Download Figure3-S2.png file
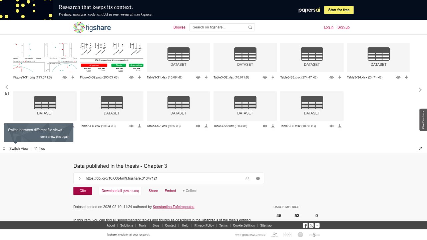 tap(139, 77)
